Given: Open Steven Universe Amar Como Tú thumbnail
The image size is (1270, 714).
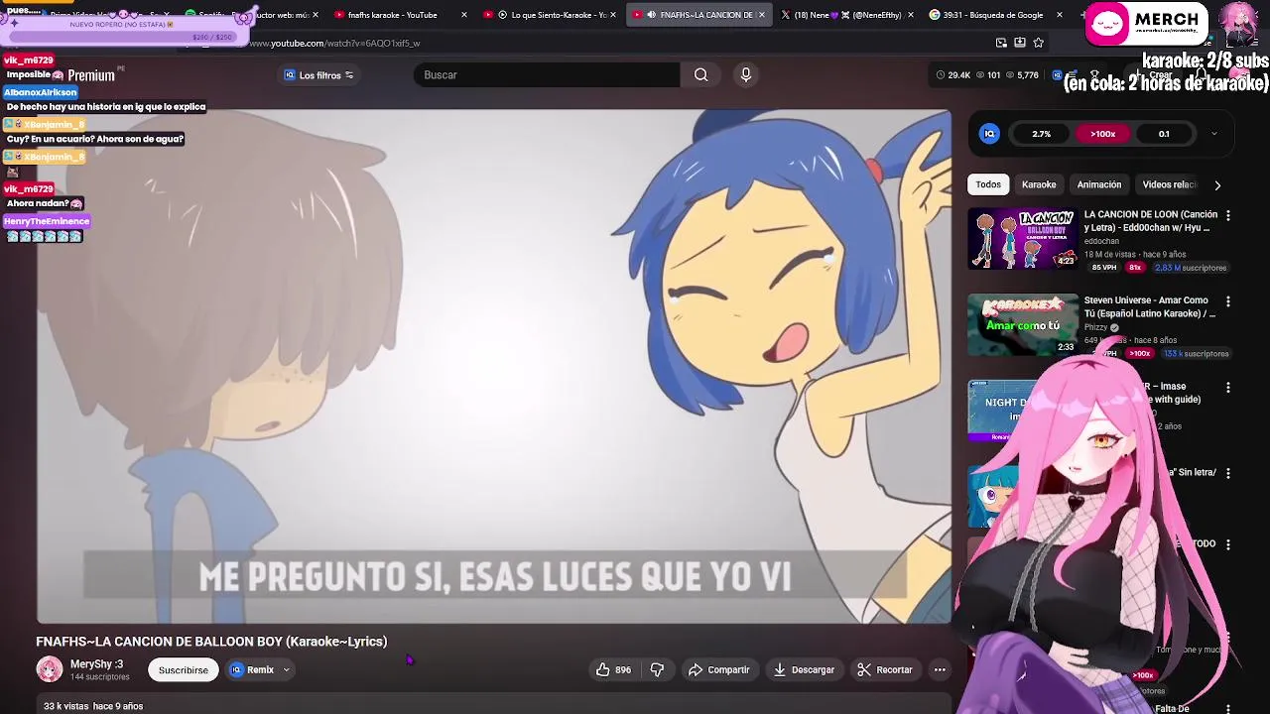Looking at the screenshot, I should (1023, 324).
